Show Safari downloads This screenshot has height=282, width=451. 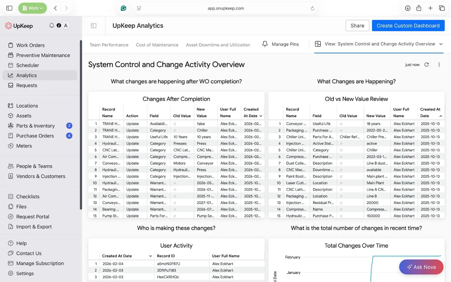tap(408, 8)
